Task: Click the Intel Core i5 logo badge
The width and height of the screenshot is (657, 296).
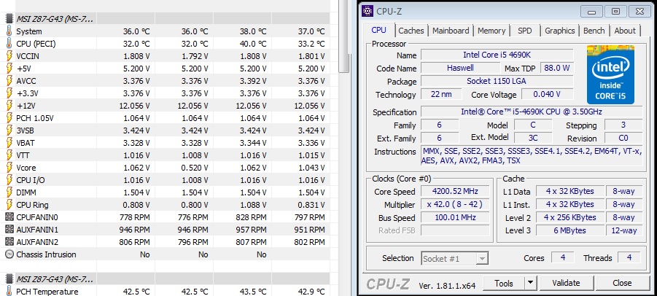Action: pos(610,74)
